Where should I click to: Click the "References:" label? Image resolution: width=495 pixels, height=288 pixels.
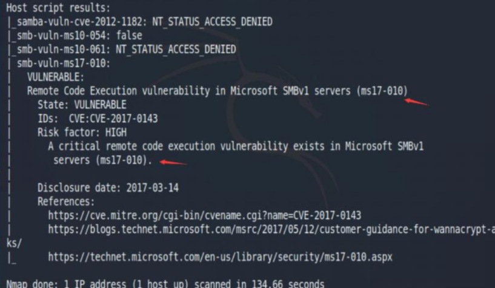(x=66, y=201)
